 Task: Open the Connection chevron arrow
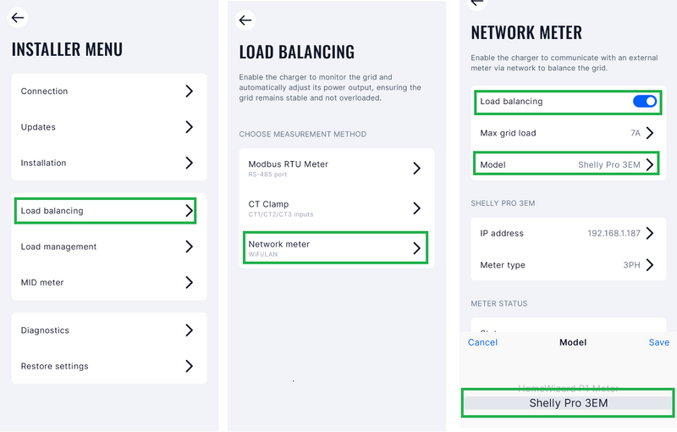pos(189,91)
